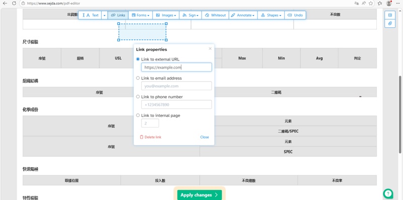Open the attachments paperclip icon
This screenshot has width=403, height=200.
tap(390, 23)
